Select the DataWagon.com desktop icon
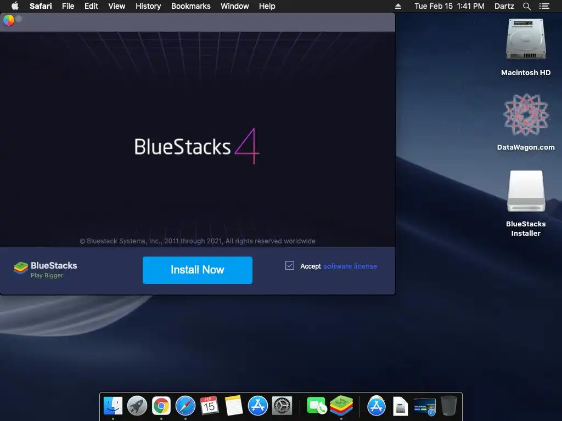Image resolution: width=562 pixels, height=421 pixels. [x=526, y=122]
